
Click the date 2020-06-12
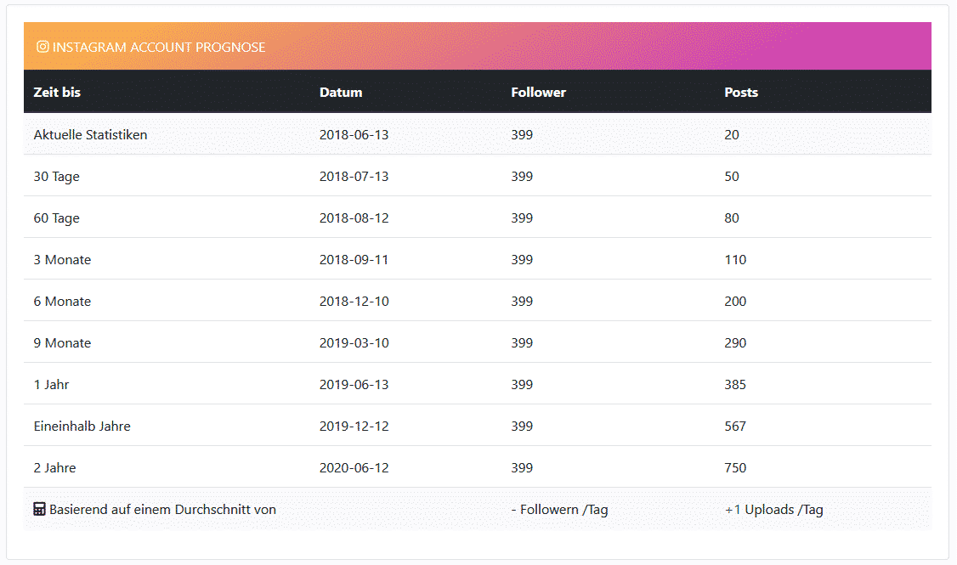[x=354, y=467]
